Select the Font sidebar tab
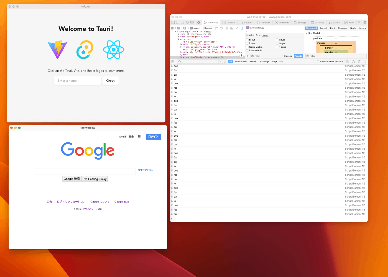The width and height of the screenshot is (388, 277). click(333, 28)
